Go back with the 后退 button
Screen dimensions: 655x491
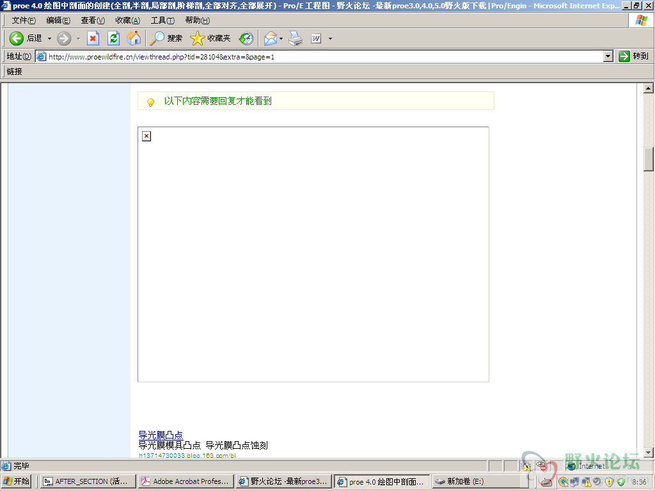pos(25,38)
